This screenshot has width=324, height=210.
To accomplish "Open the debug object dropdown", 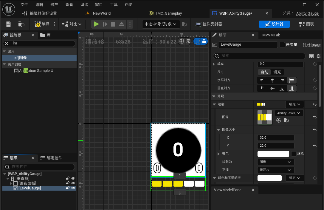I will [x=161, y=24].
